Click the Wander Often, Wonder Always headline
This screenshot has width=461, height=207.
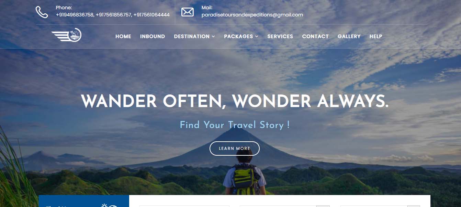point(235,102)
